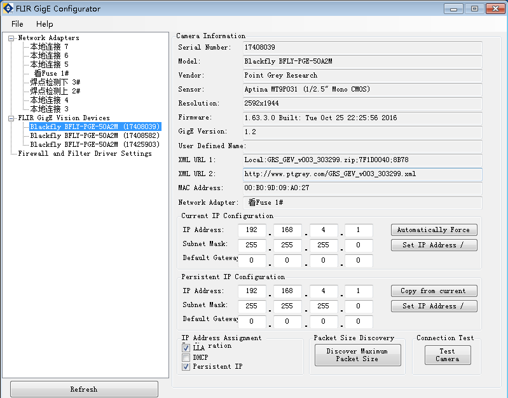Open Firewall and Filter Driver Settings
This screenshot has width=508, height=398.
(85, 154)
